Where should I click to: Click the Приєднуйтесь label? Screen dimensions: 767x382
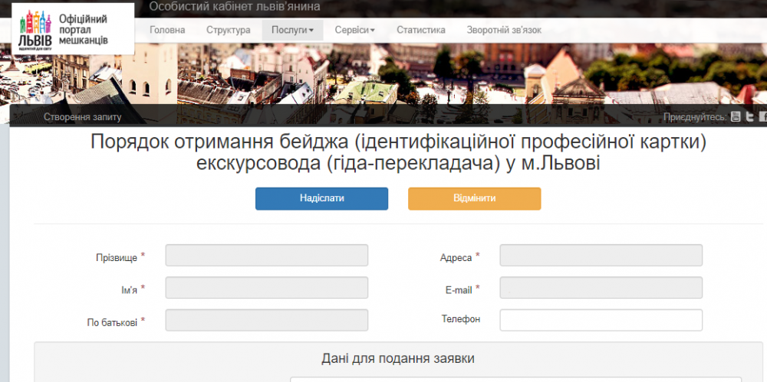[695, 117]
